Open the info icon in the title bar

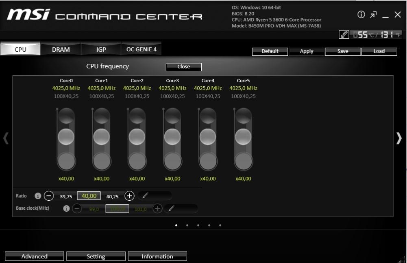(361, 15)
